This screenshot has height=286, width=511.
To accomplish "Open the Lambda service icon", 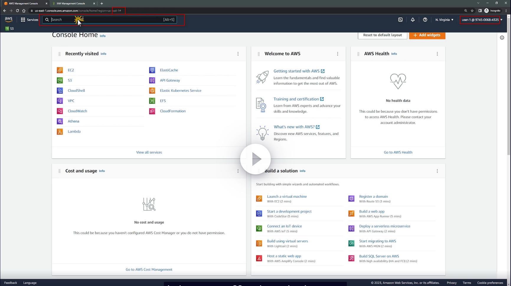I will click(x=60, y=132).
